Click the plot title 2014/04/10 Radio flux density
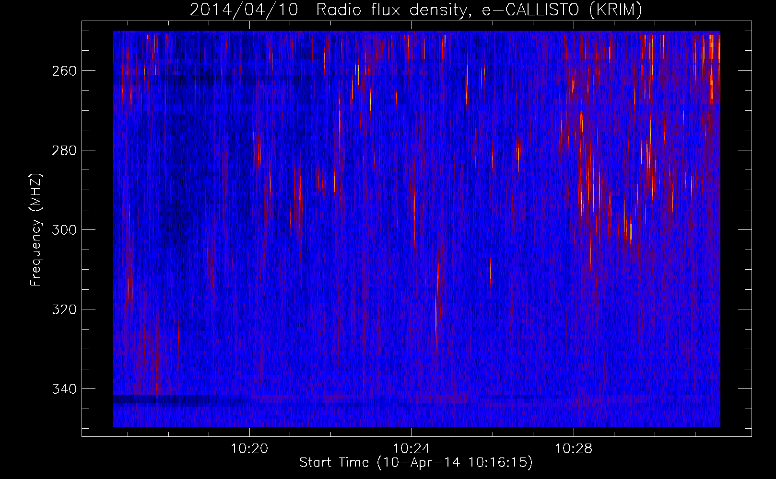776x479 pixels. (416, 9)
